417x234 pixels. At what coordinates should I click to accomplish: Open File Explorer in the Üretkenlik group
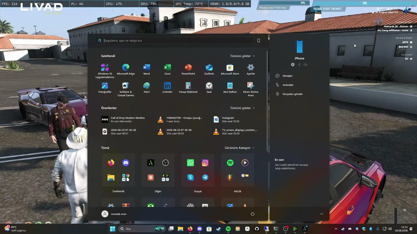(x=111, y=177)
